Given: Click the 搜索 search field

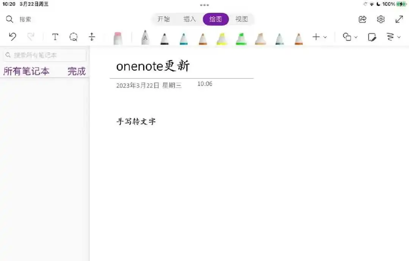Looking at the screenshot, I should pos(25,19).
